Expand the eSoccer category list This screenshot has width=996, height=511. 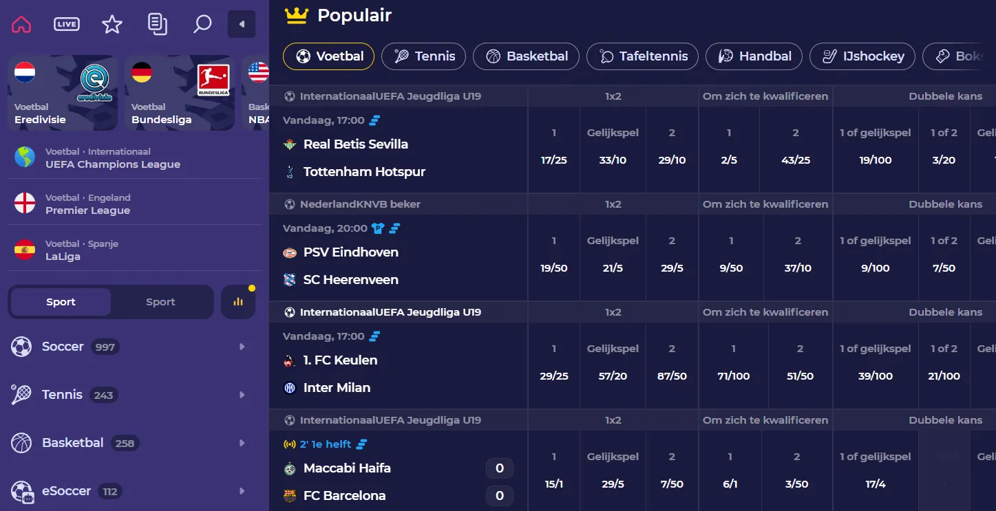click(242, 491)
